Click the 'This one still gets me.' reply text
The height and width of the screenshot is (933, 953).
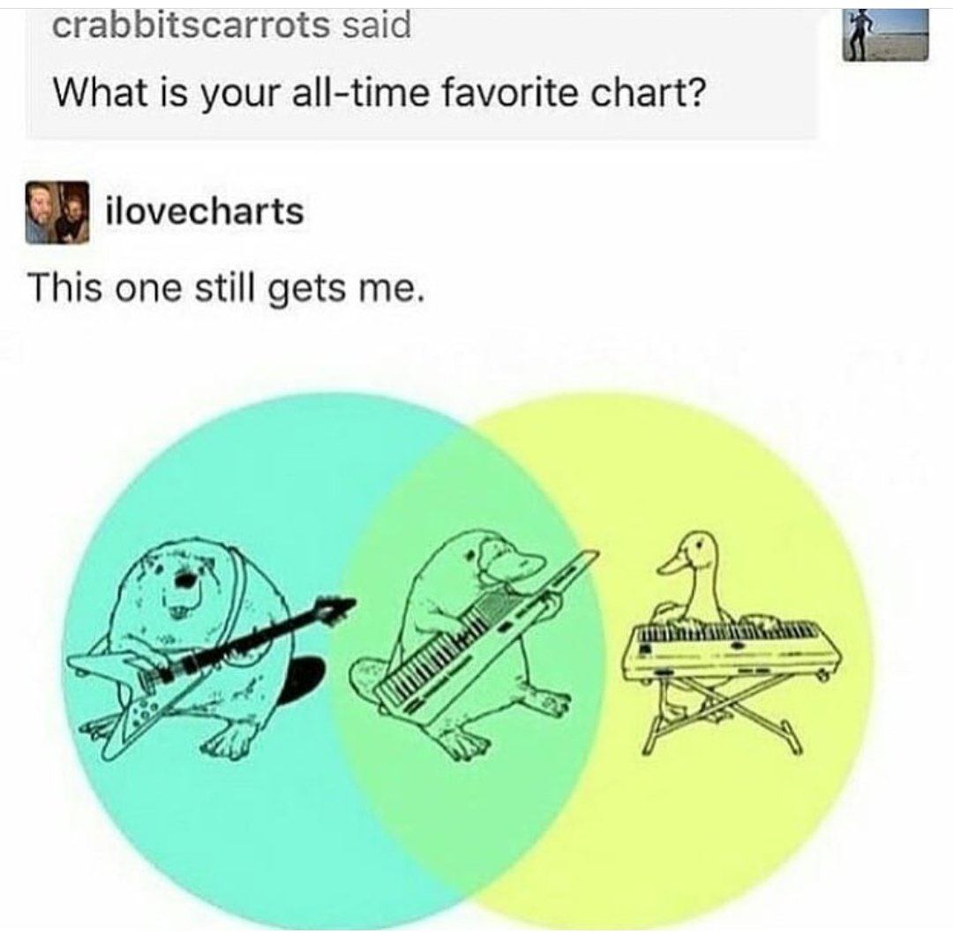coord(225,289)
